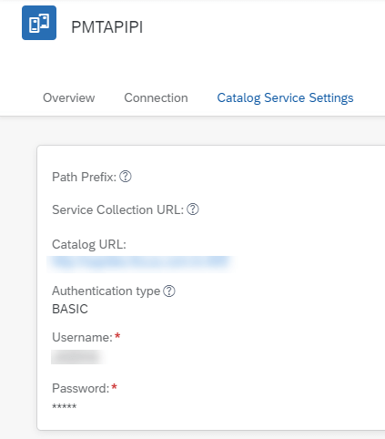The image size is (385, 439).
Task: Click the Username field label
Action: pos(82,337)
